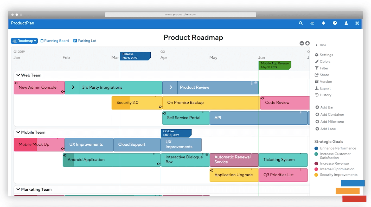Open the Roadmap view dropdown
The height and width of the screenshot is (207, 371).
point(24,41)
